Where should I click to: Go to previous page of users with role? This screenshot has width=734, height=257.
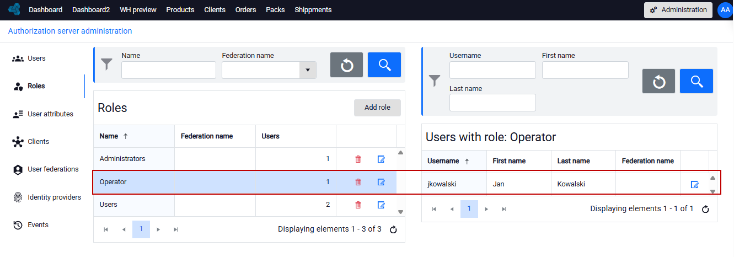[x=452, y=209]
